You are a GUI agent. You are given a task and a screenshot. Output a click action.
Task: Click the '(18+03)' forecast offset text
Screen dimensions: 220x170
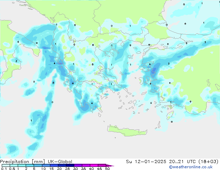tap(209, 162)
